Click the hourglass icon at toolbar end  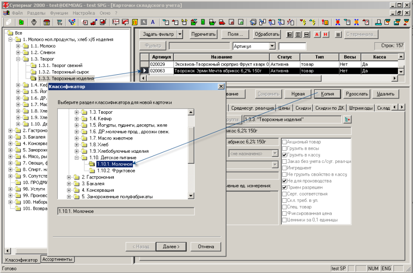(406, 22)
